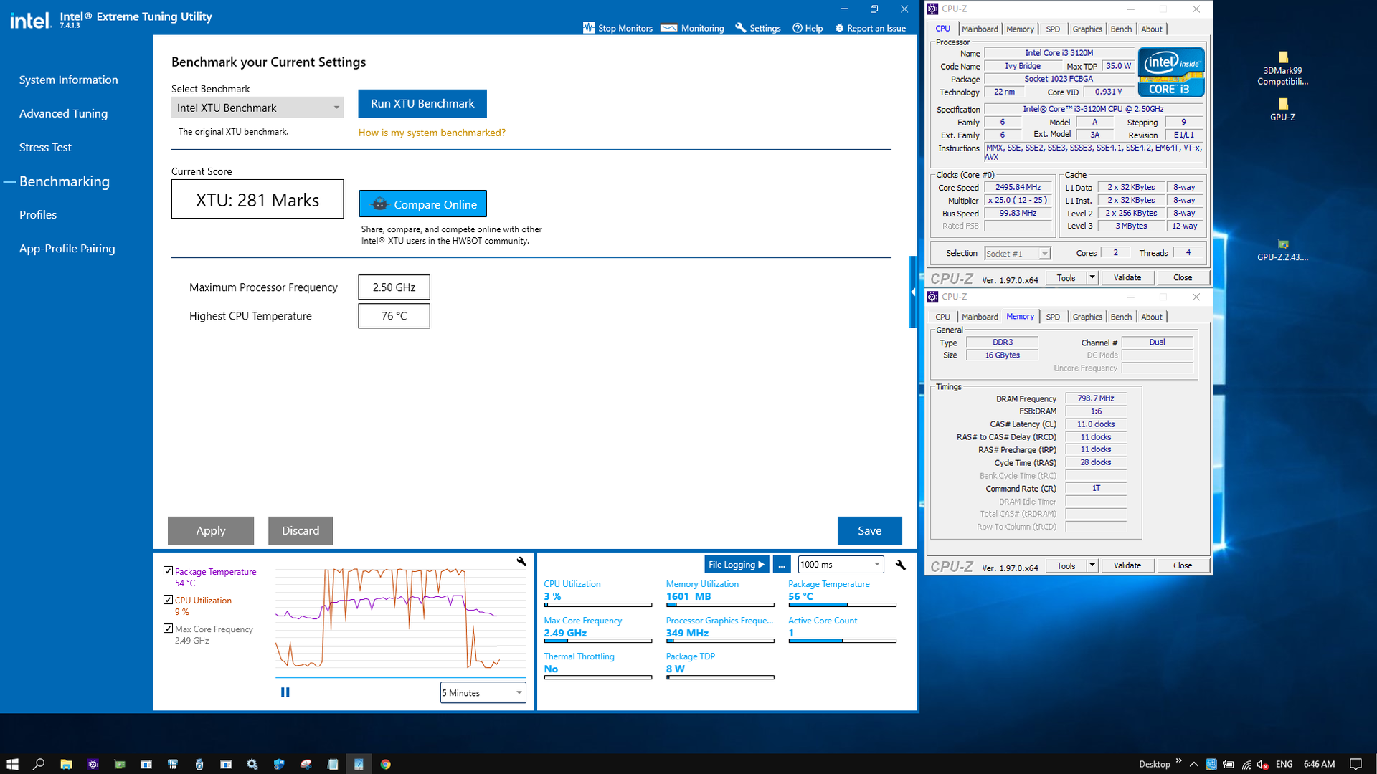This screenshot has height=774, width=1377.
Task: Click File Logging button
Action: click(737, 565)
